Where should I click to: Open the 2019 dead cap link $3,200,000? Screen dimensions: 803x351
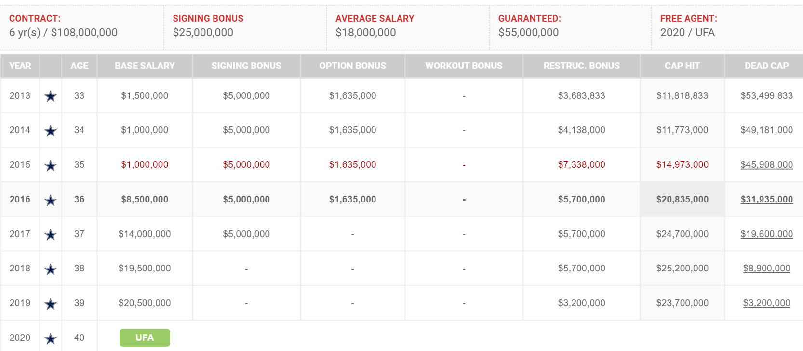click(x=766, y=303)
